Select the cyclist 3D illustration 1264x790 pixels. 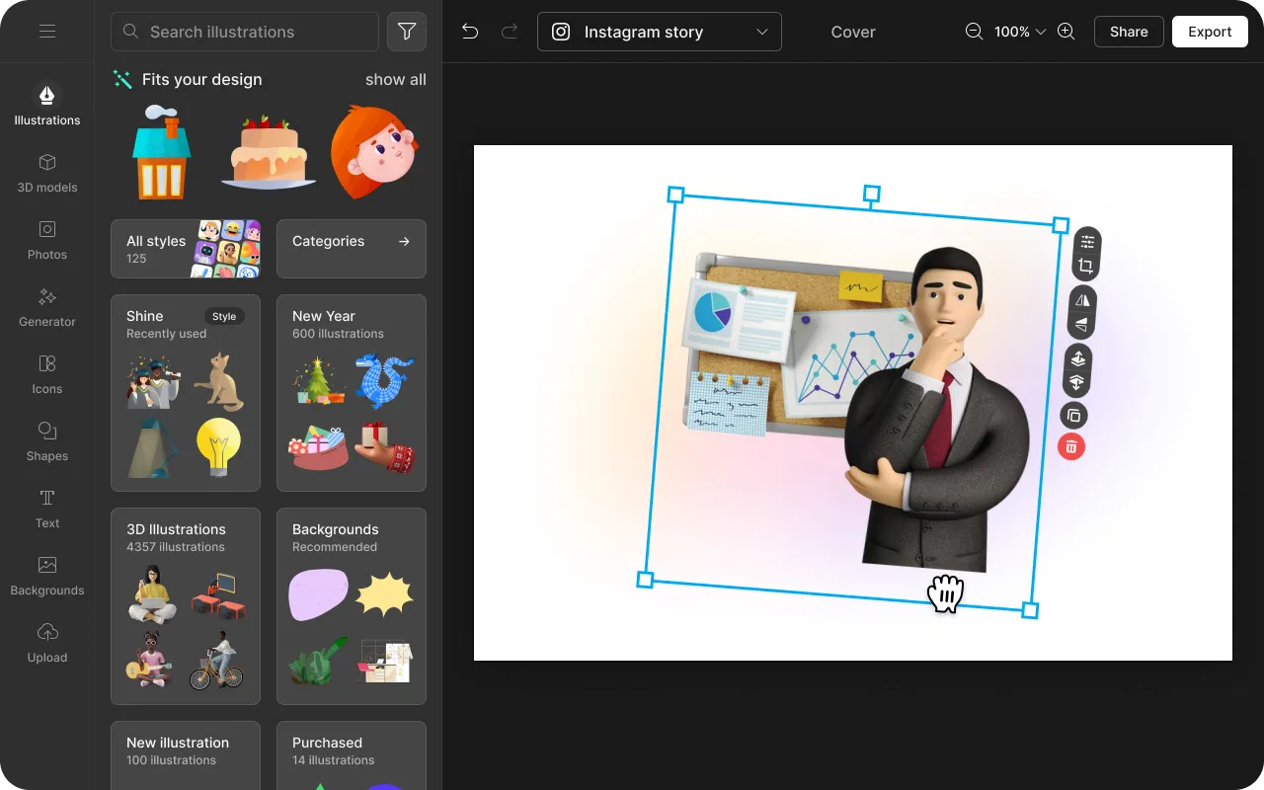[x=217, y=659]
